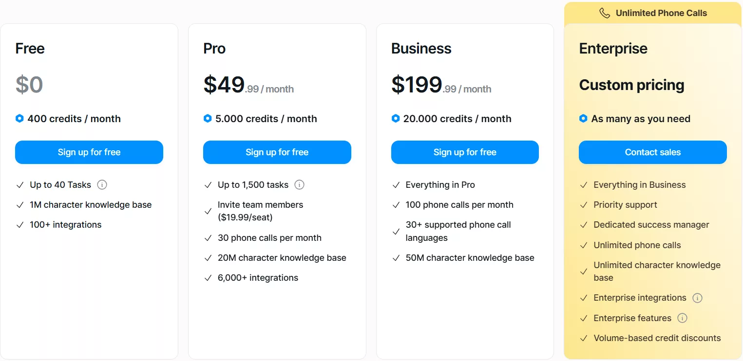Image resolution: width=743 pixels, height=361 pixels.
Task: Click info icon next to Enterprise features
Action: pyautogui.click(x=682, y=318)
